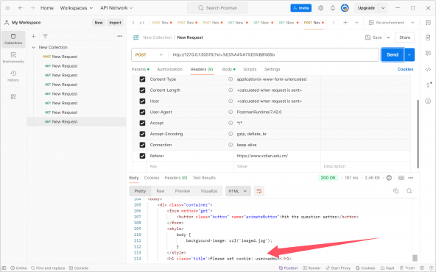Switch to the Settings tab
Screen dimensions: 436x272
point(272,69)
